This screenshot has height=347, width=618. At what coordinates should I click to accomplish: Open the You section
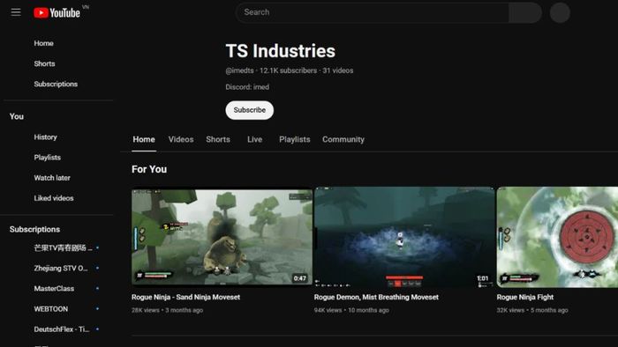coord(17,116)
